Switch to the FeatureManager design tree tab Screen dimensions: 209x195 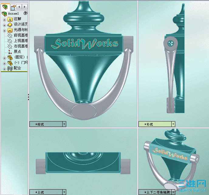pos(5,7)
